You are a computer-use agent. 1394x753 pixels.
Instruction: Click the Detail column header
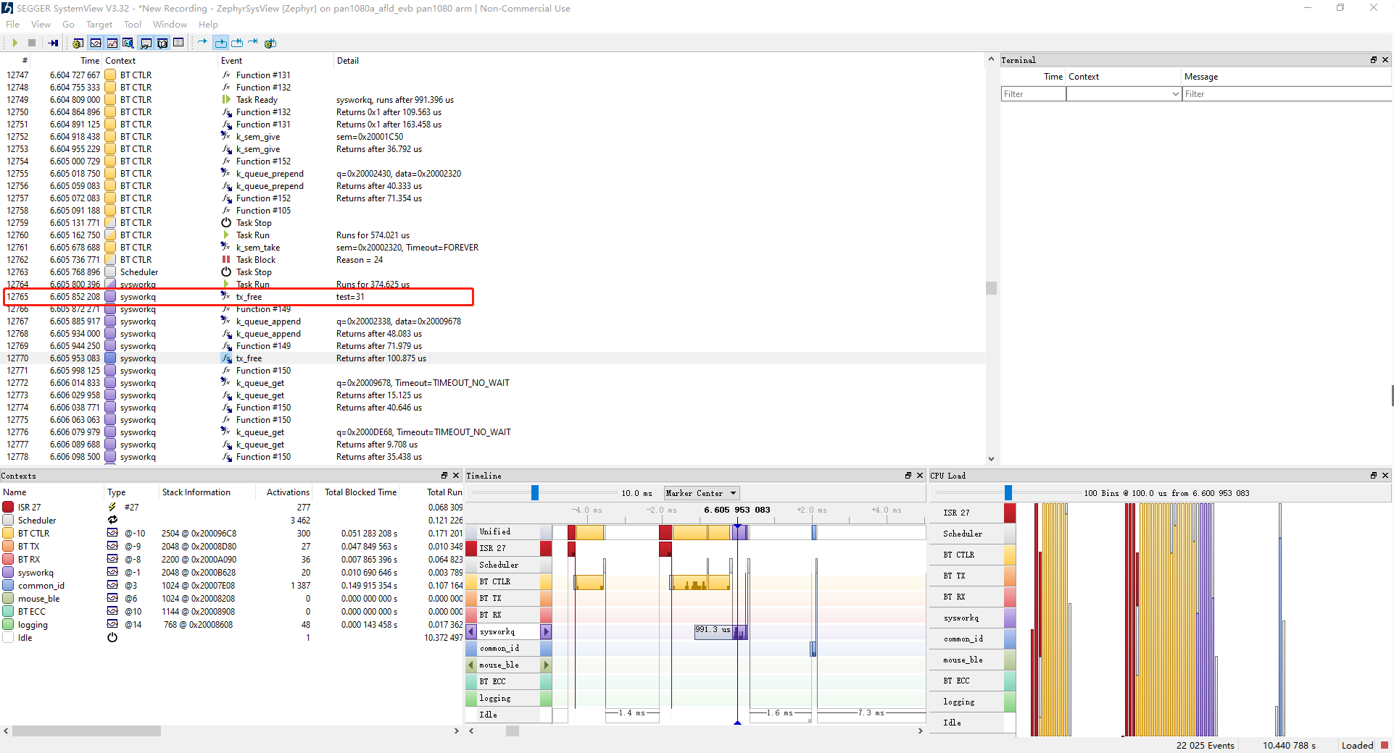(348, 61)
